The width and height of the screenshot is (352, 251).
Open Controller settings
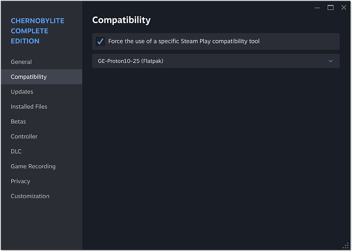[x=24, y=136]
